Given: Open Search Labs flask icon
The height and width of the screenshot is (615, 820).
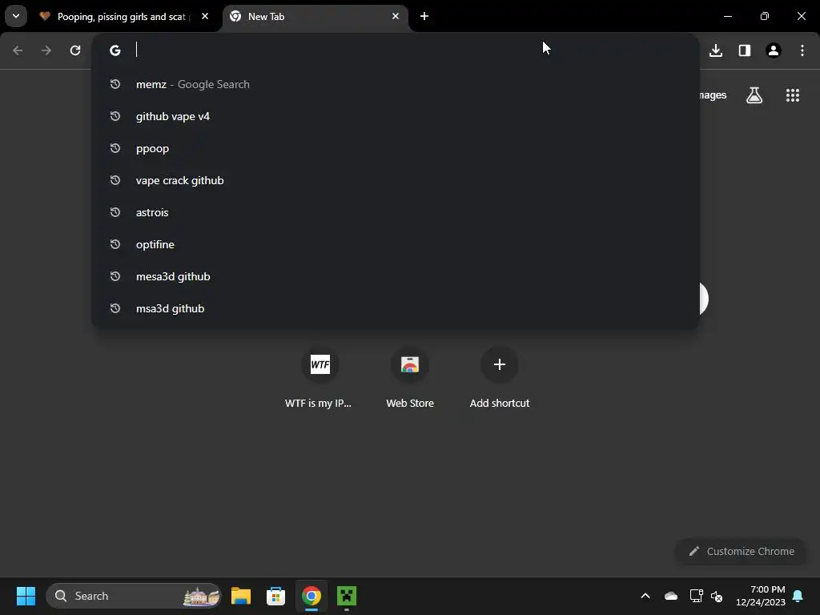Looking at the screenshot, I should 754,95.
